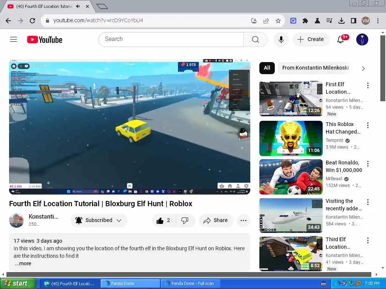Bookmark this page with star icon
This screenshot has height=289, width=386.
click(278, 21)
